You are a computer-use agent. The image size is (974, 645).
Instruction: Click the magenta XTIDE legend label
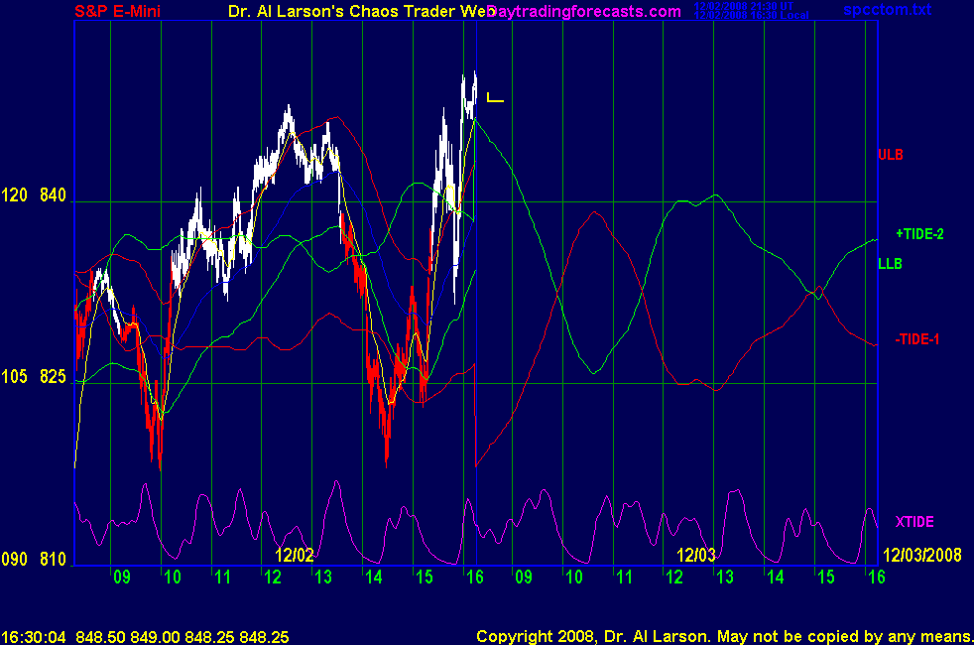pos(913,522)
